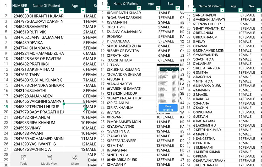Open Age filter arrow in right sheet
The height and width of the screenshot is (167, 262).
240,10
